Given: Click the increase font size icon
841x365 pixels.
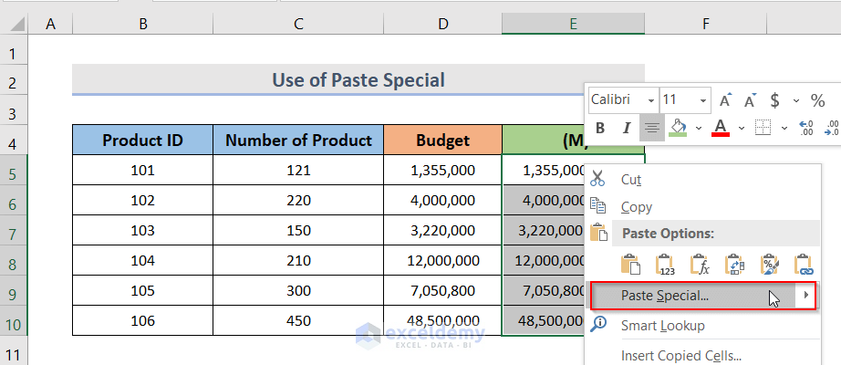Looking at the screenshot, I should tap(726, 99).
